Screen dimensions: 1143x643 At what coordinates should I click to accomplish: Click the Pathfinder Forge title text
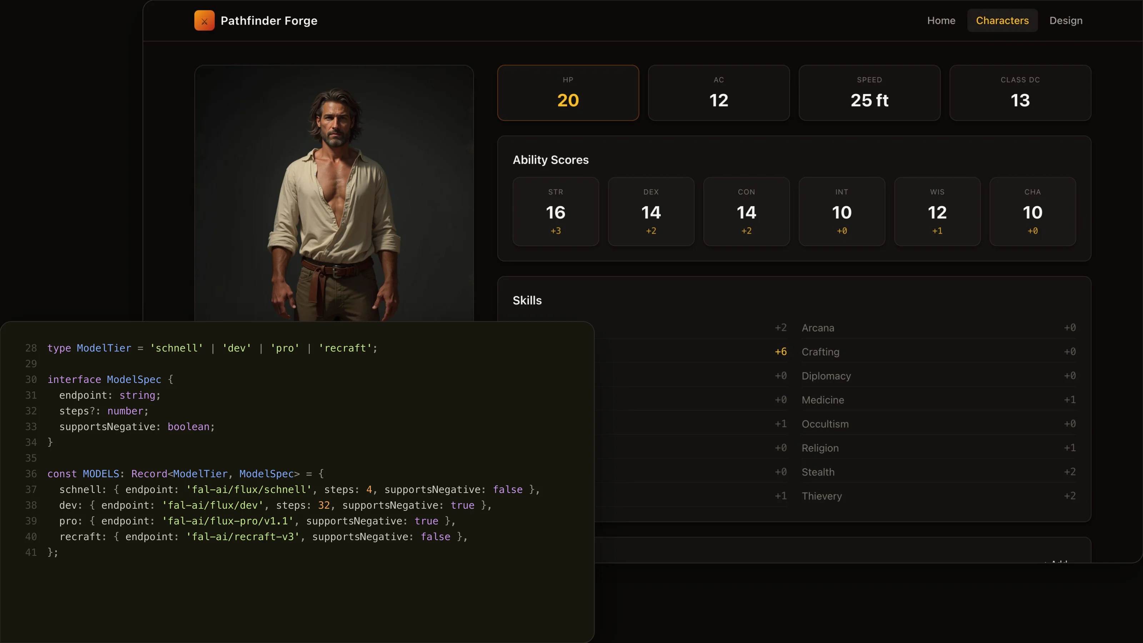269,21
